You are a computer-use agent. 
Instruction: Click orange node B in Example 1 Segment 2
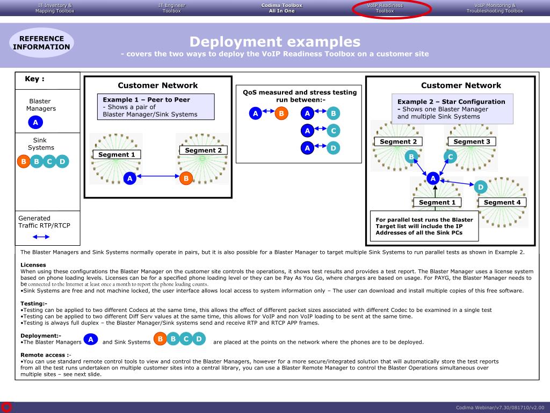(186, 179)
